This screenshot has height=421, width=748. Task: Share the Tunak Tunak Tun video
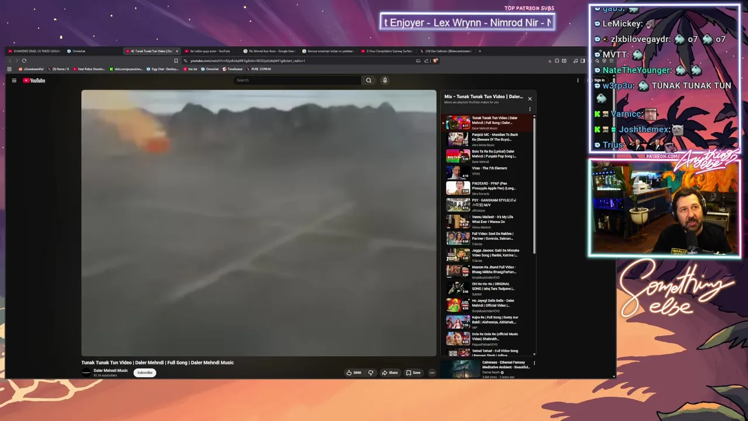[390, 372]
